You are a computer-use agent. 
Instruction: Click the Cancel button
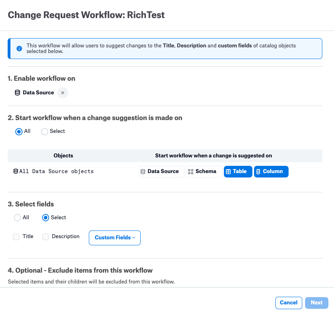coord(289,303)
